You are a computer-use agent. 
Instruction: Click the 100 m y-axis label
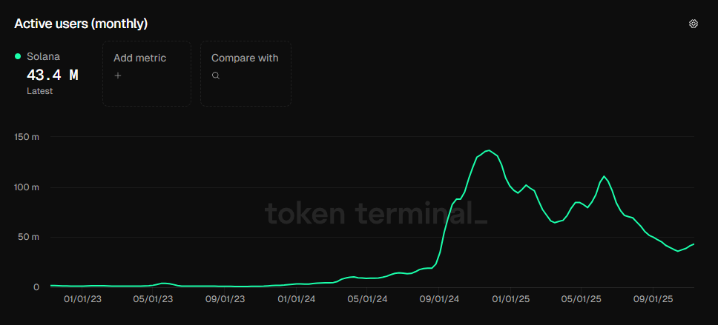pyautogui.click(x=27, y=187)
